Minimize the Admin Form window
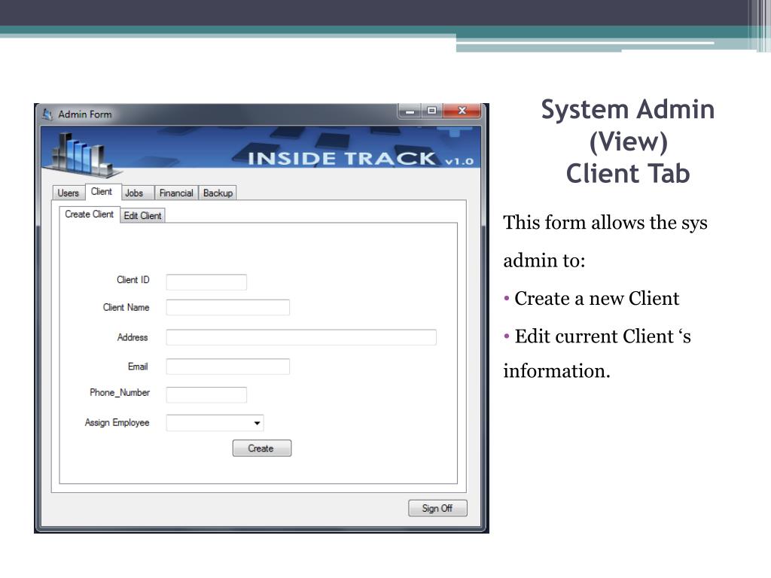The width and height of the screenshot is (771, 578). pyautogui.click(x=410, y=111)
